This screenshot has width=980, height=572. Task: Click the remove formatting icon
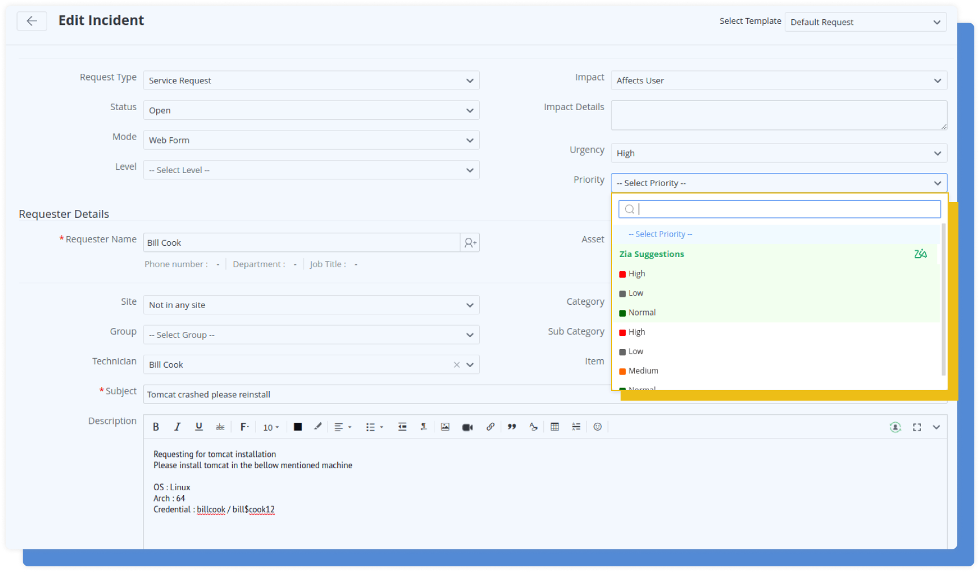[x=533, y=427]
